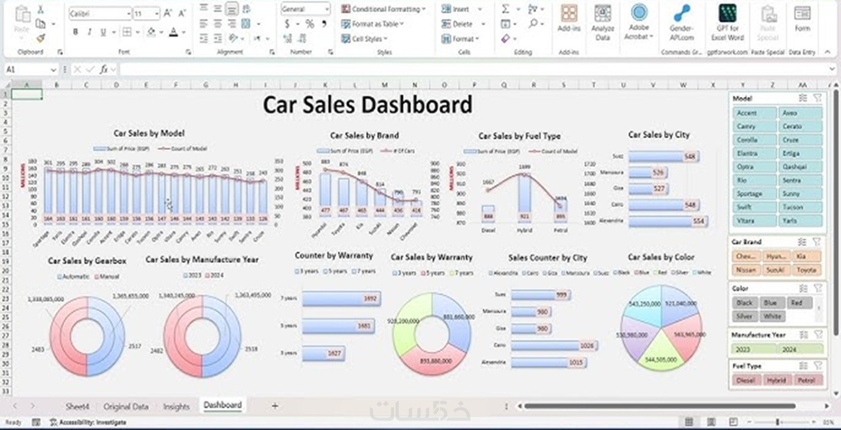Open the Adobe Acrobat add-in
This screenshot has height=430, width=841.
coord(639,22)
